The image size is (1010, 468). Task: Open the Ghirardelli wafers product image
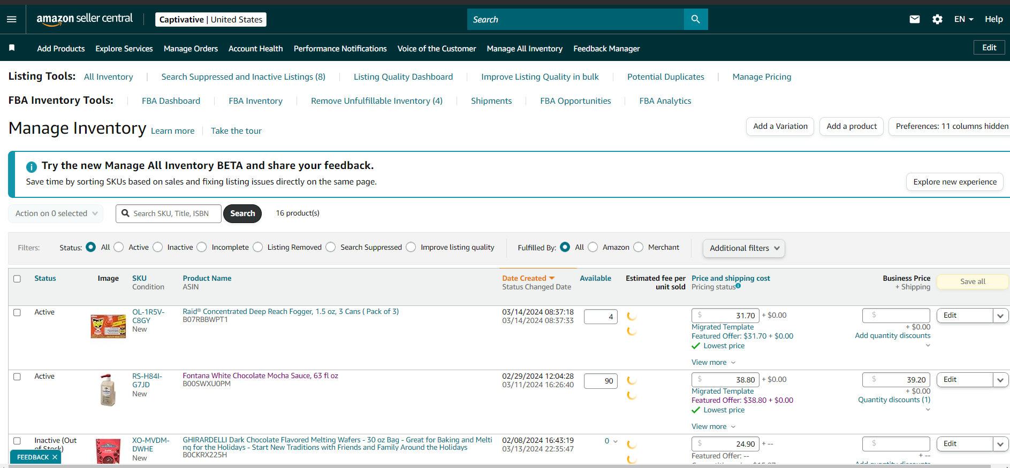[108, 450]
